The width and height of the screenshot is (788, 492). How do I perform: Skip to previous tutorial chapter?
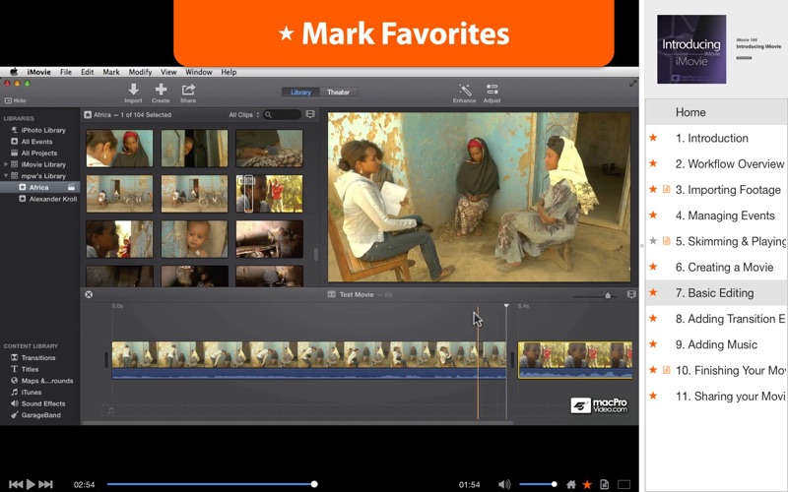(16, 484)
